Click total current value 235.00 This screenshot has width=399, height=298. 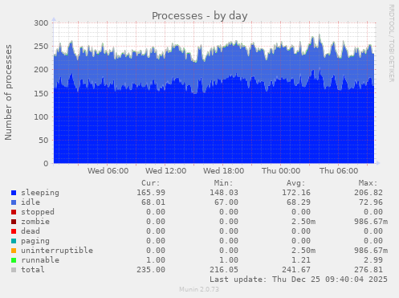pyautogui.click(x=151, y=270)
